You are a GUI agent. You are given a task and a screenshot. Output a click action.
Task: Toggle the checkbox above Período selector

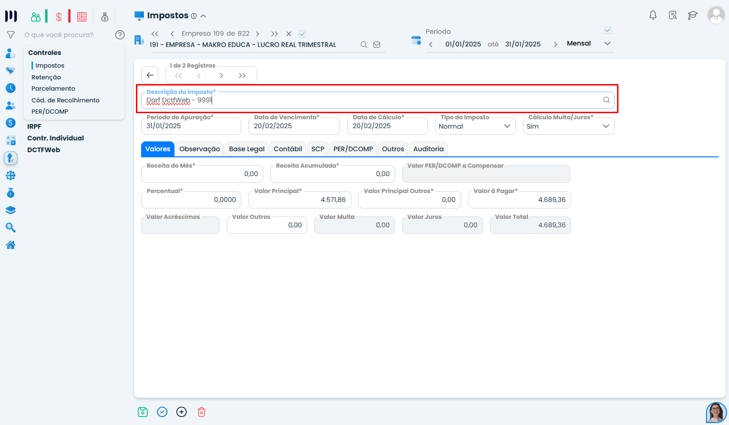[607, 31]
